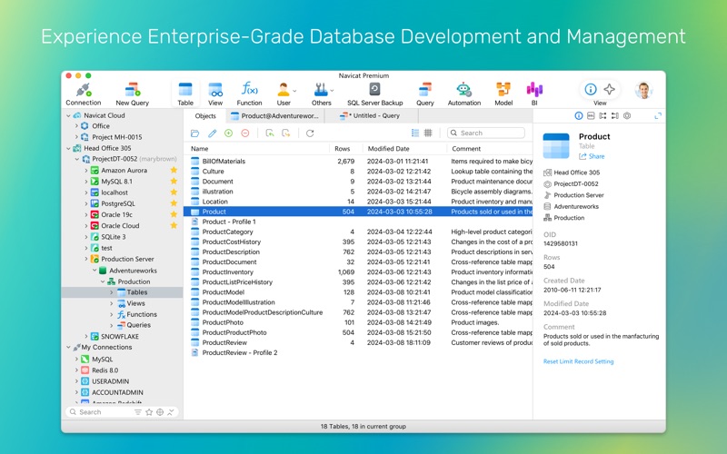Screen dimensions: 727x454
Task: Switch to Untitled - Query tab
Action: click(x=371, y=116)
